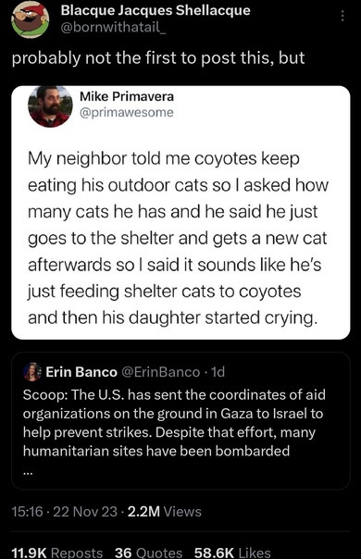The height and width of the screenshot is (559, 361).
Task: Open the quoted tweet's 1d timestamp
Action: click(x=218, y=372)
